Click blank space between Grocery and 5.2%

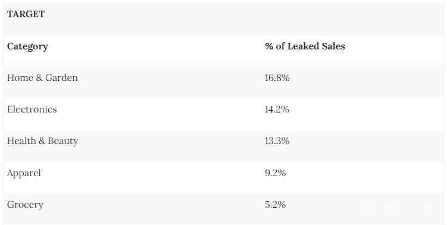click(154, 205)
